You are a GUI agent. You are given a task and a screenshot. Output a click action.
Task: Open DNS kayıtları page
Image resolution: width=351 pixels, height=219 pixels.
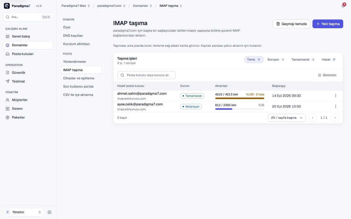coord(81,36)
